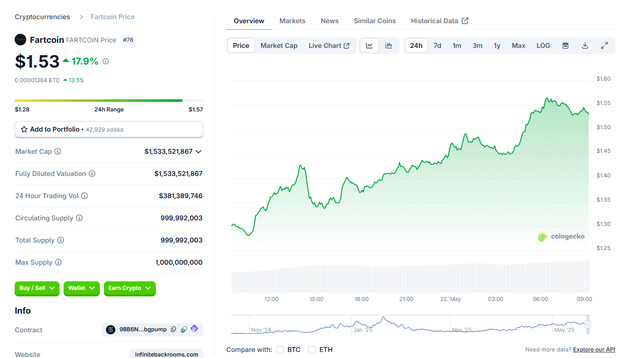640x358 pixels.
Task: Open Explore our API link
Action: coord(594,349)
